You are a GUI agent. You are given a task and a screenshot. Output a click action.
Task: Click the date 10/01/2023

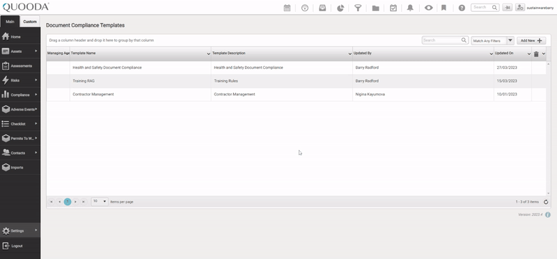[x=507, y=95]
